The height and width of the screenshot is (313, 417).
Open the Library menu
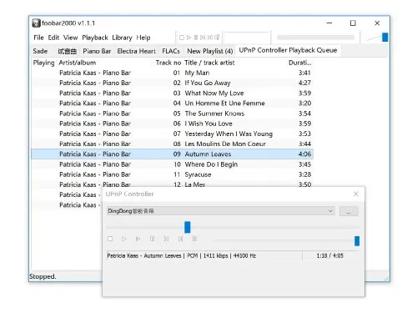tap(122, 38)
